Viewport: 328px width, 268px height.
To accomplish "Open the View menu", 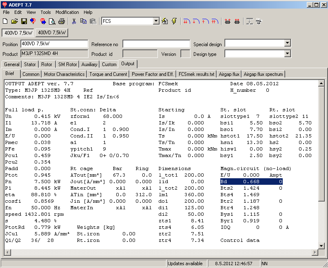I will 31,12.
